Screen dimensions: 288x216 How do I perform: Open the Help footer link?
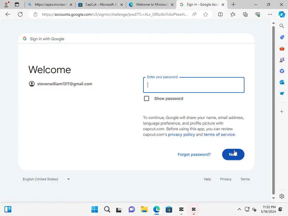[207, 179]
